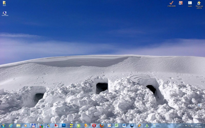The image size is (205, 128).
Task: Launch Internet Explorer from the taskbar
Action: [11, 125]
